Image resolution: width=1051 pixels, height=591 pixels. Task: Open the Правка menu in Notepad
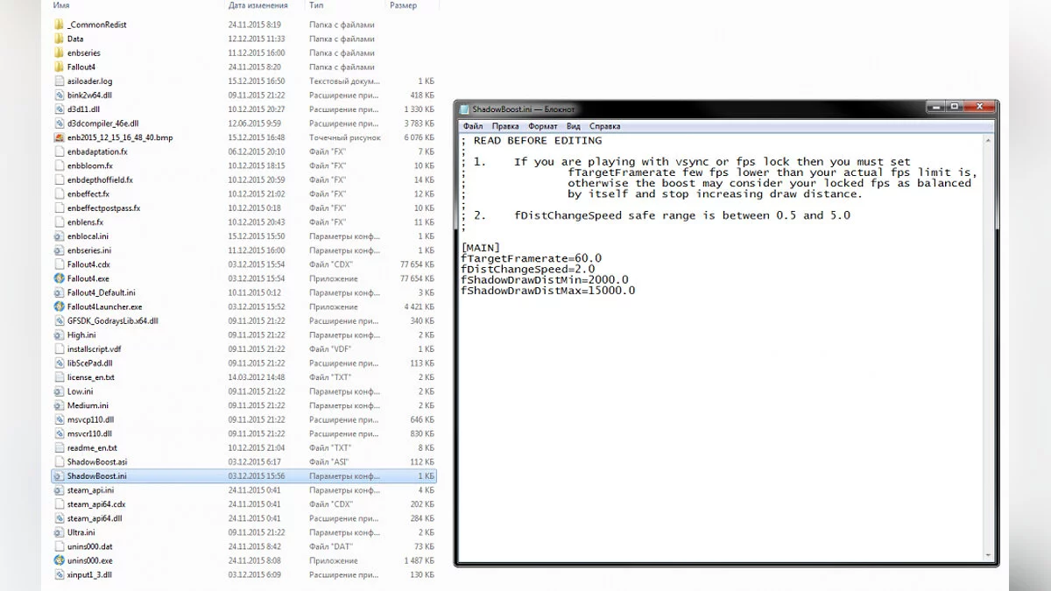504,126
